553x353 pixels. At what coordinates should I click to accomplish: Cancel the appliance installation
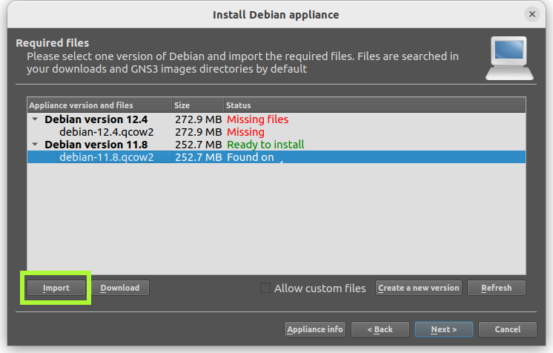pos(508,329)
